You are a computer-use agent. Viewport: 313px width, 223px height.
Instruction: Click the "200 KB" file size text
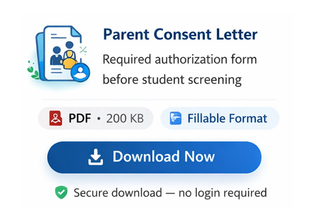(x=124, y=118)
